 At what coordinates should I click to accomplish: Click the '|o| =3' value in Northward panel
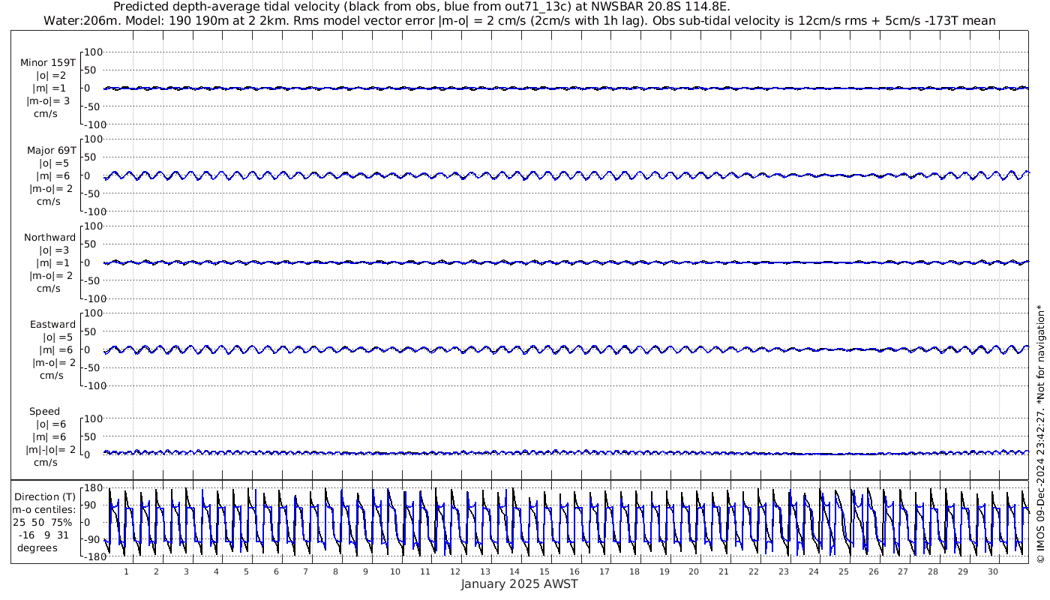click(54, 250)
